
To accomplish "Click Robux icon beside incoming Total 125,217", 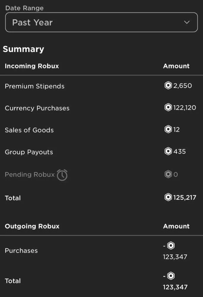I will click(168, 197).
